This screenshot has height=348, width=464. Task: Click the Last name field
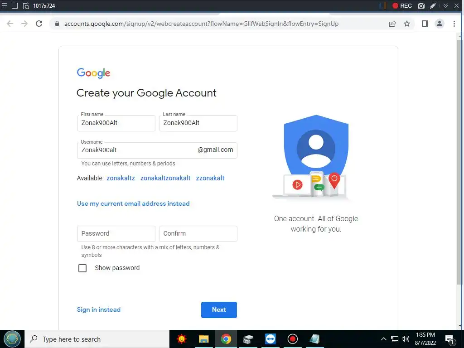(x=198, y=123)
